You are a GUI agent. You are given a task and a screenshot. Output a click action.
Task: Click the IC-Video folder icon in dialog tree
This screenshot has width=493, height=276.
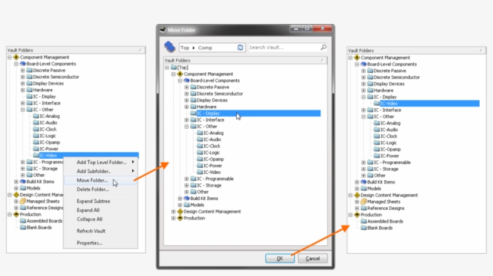200,172
